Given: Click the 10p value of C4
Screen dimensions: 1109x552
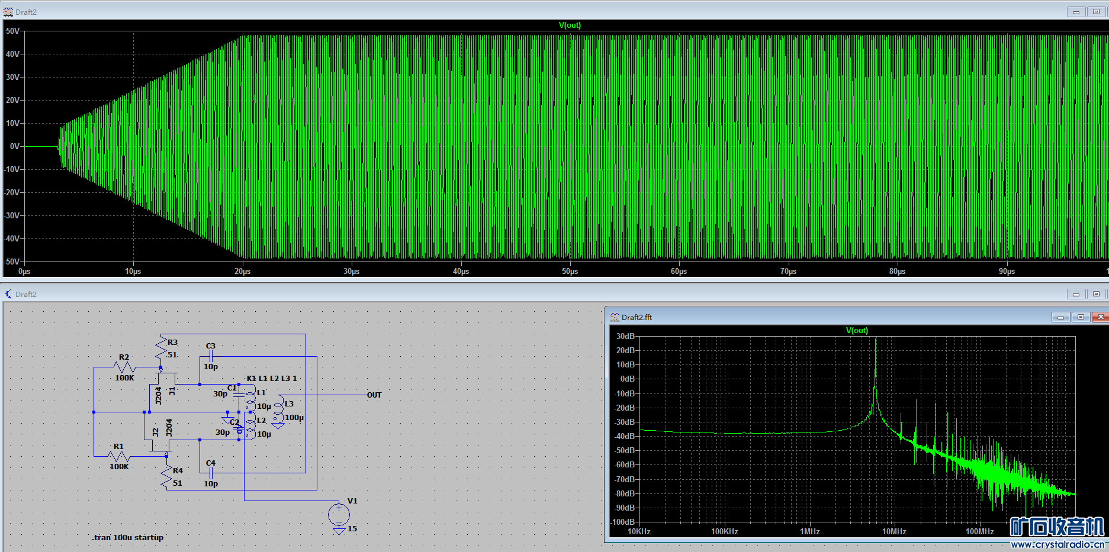Looking at the screenshot, I should [211, 483].
